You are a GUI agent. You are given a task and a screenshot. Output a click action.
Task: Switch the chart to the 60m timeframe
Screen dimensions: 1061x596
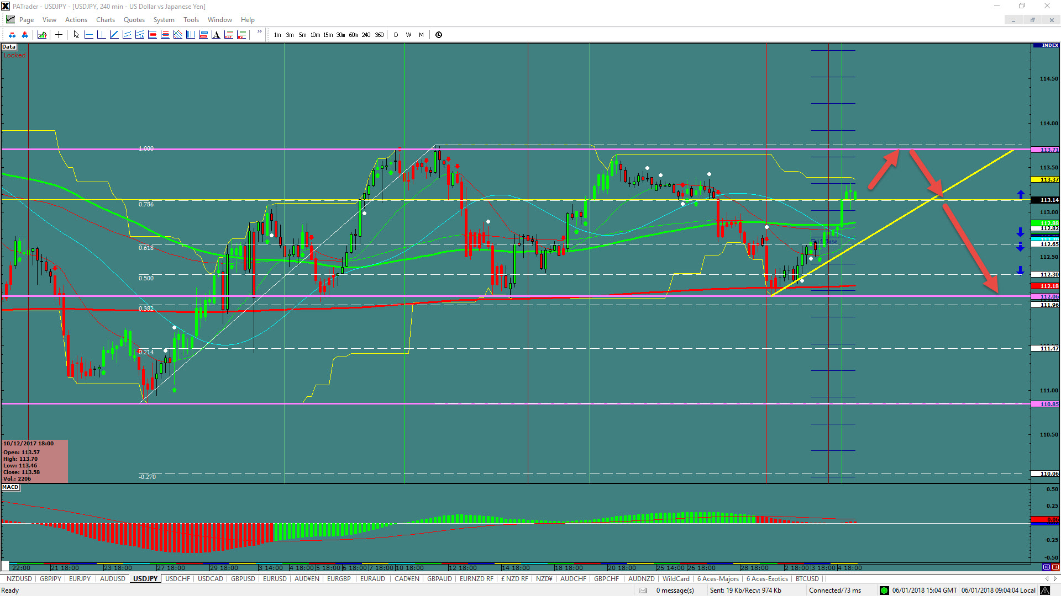[x=353, y=35]
